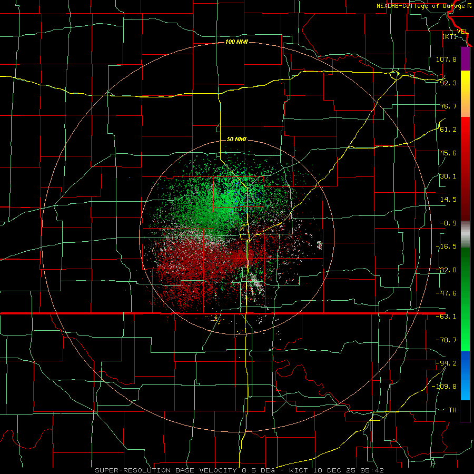Click the 100 NMI range ring label
The height and width of the screenshot is (474, 474).
[236, 42]
